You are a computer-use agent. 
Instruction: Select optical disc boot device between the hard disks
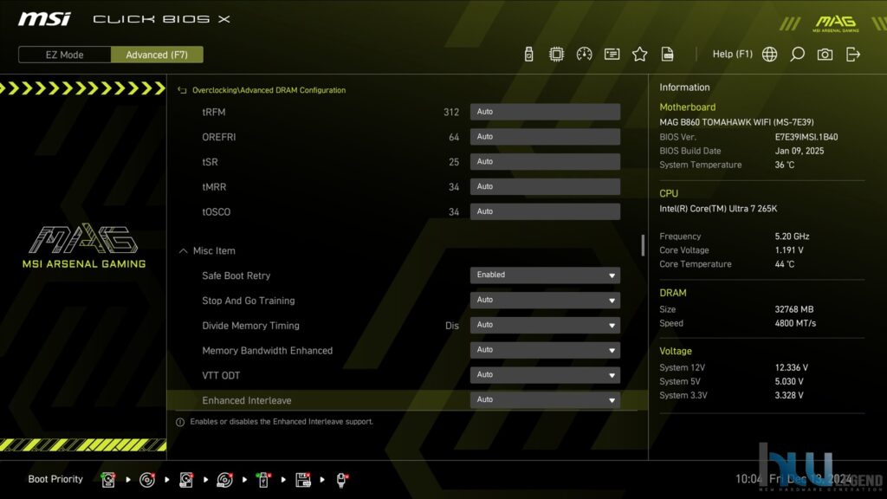pos(147,480)
